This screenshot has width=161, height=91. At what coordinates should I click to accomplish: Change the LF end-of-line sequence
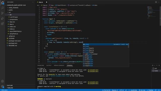(x=126, y=90)
